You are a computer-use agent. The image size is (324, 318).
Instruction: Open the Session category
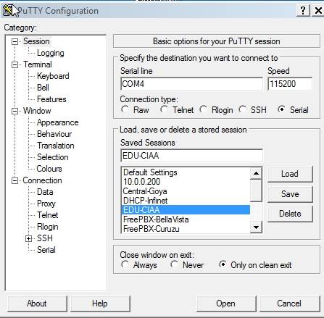click(x=36, y=41)
